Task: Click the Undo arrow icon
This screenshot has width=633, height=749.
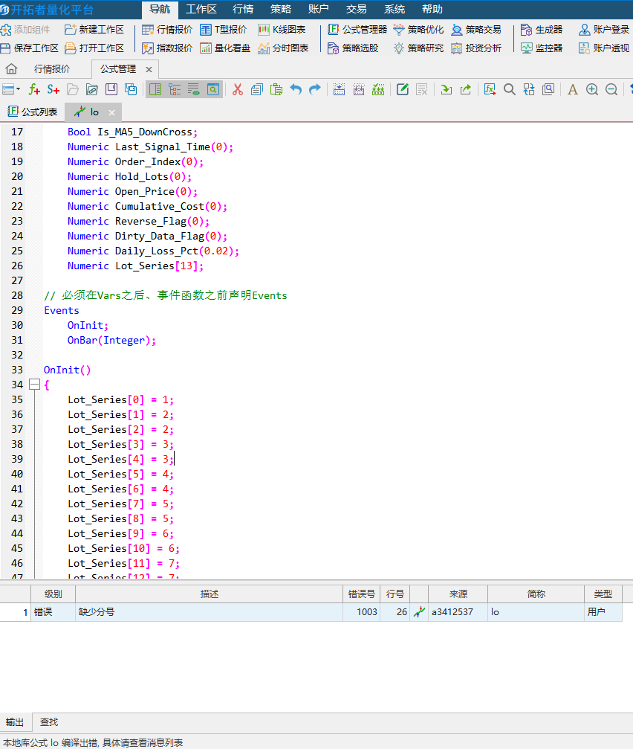Action: [x=296, y=89]
